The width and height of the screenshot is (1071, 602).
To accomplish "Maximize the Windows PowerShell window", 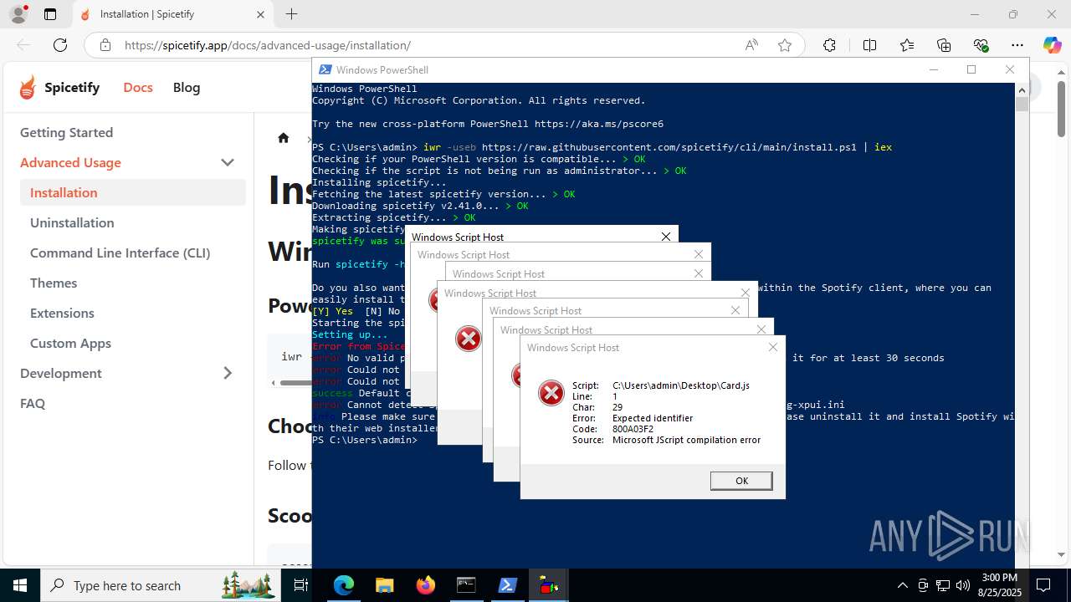I will (x=971, y=69).
